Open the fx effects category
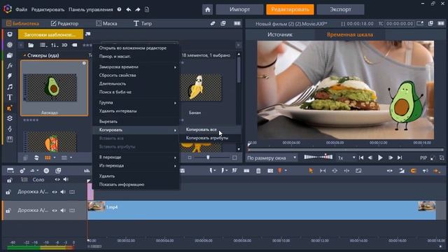The height and width of the screenshot is (252, 448). pyautogui.click(x=10, y=65)
